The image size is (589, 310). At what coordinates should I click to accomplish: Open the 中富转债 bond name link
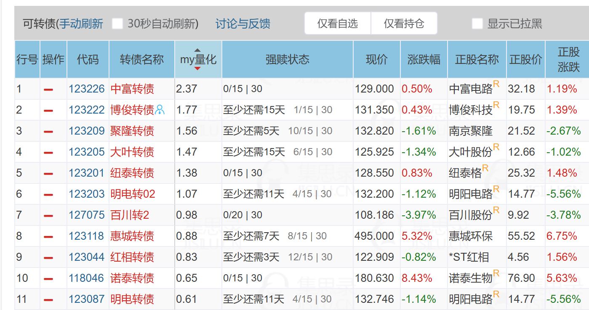[x=132, y=89]
